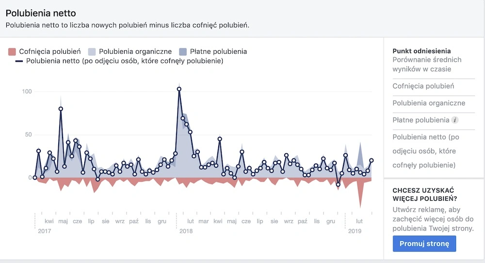485x263 pixels.
Task: Click the Polubienia netto line legend marker
Action: [x=19, y=61]
